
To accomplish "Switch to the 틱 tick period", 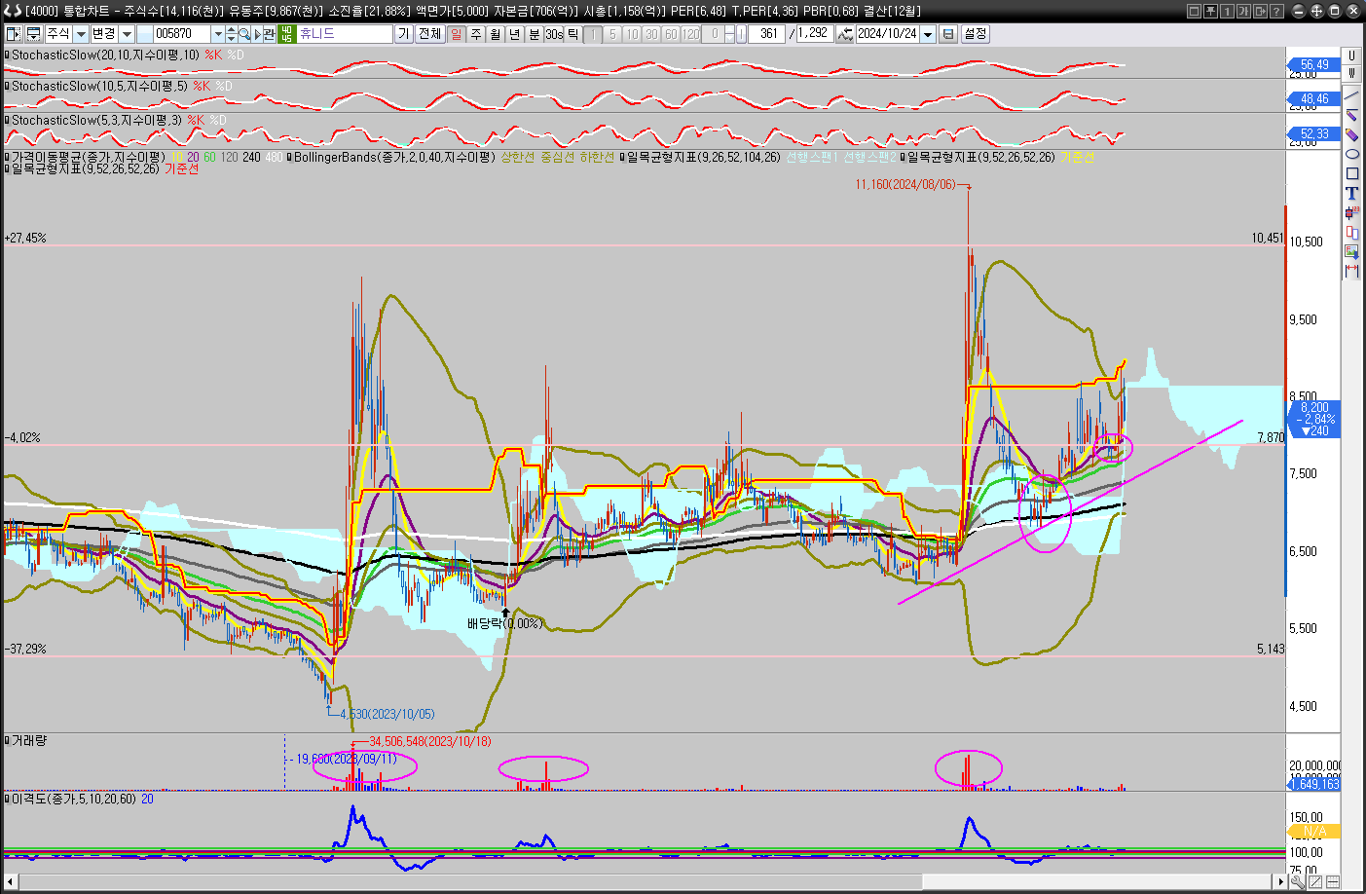I will coord(573,34).
